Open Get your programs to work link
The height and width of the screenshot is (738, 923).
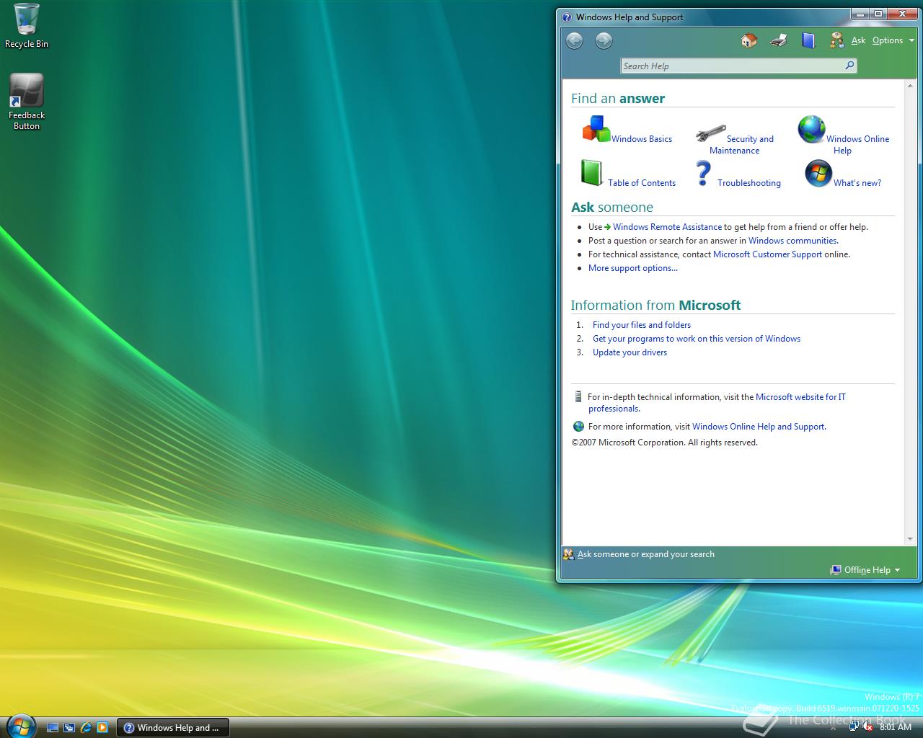tap(697, 339)
